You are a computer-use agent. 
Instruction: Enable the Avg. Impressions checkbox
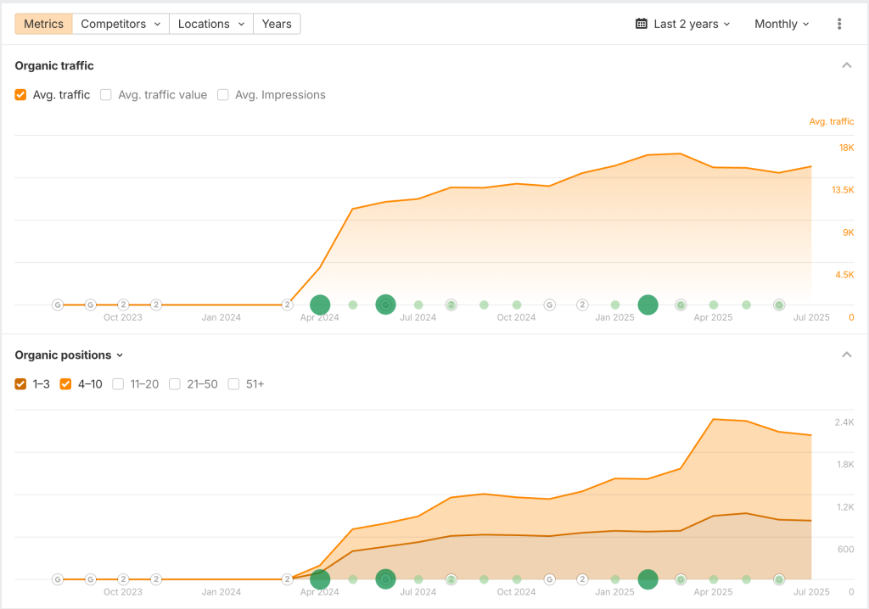(223, 95)
